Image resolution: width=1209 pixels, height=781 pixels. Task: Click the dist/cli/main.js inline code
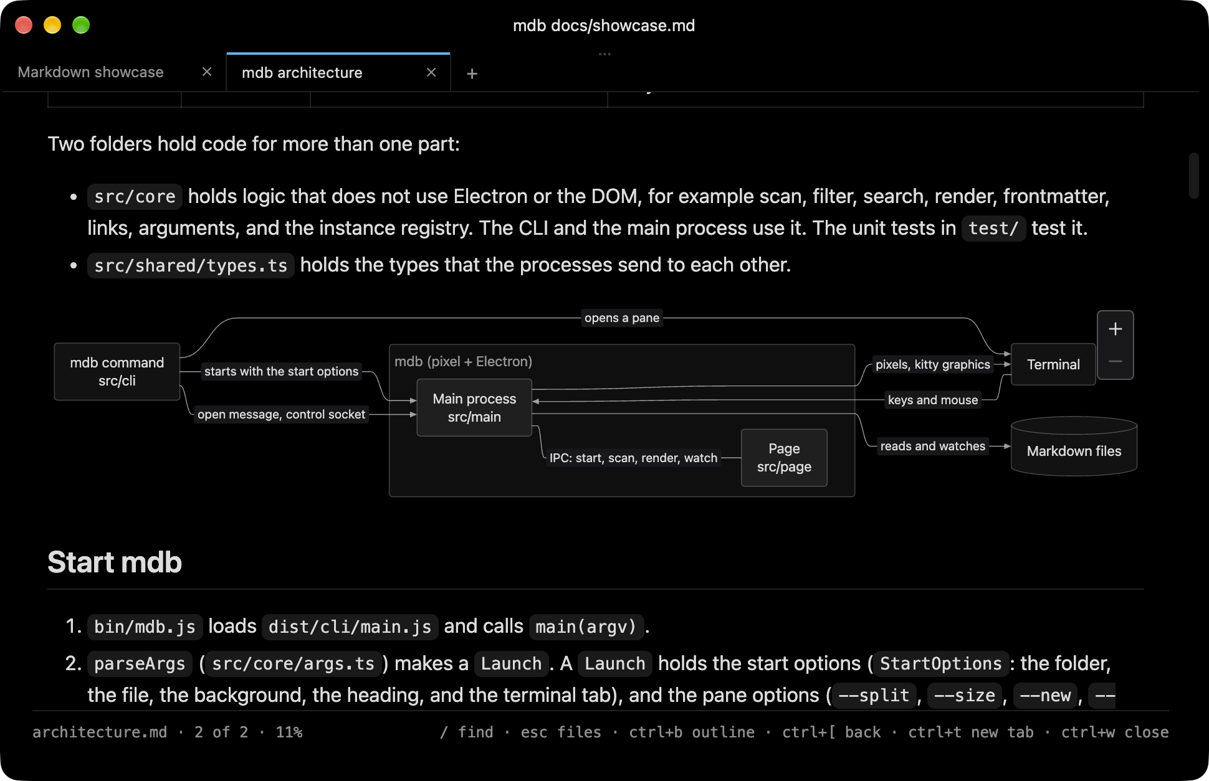point(350,627)
